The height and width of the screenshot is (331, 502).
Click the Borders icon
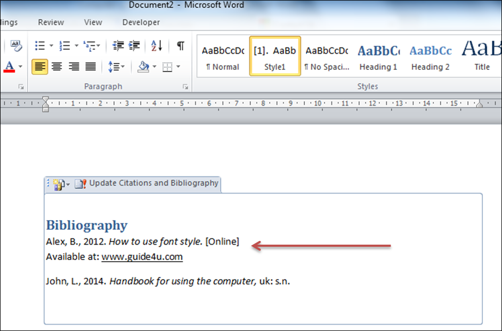tap(167, 67)
